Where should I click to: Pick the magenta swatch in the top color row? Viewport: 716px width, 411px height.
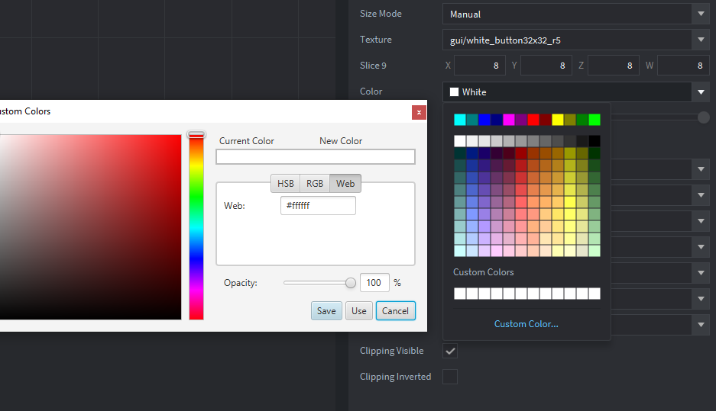click(509, 120)
